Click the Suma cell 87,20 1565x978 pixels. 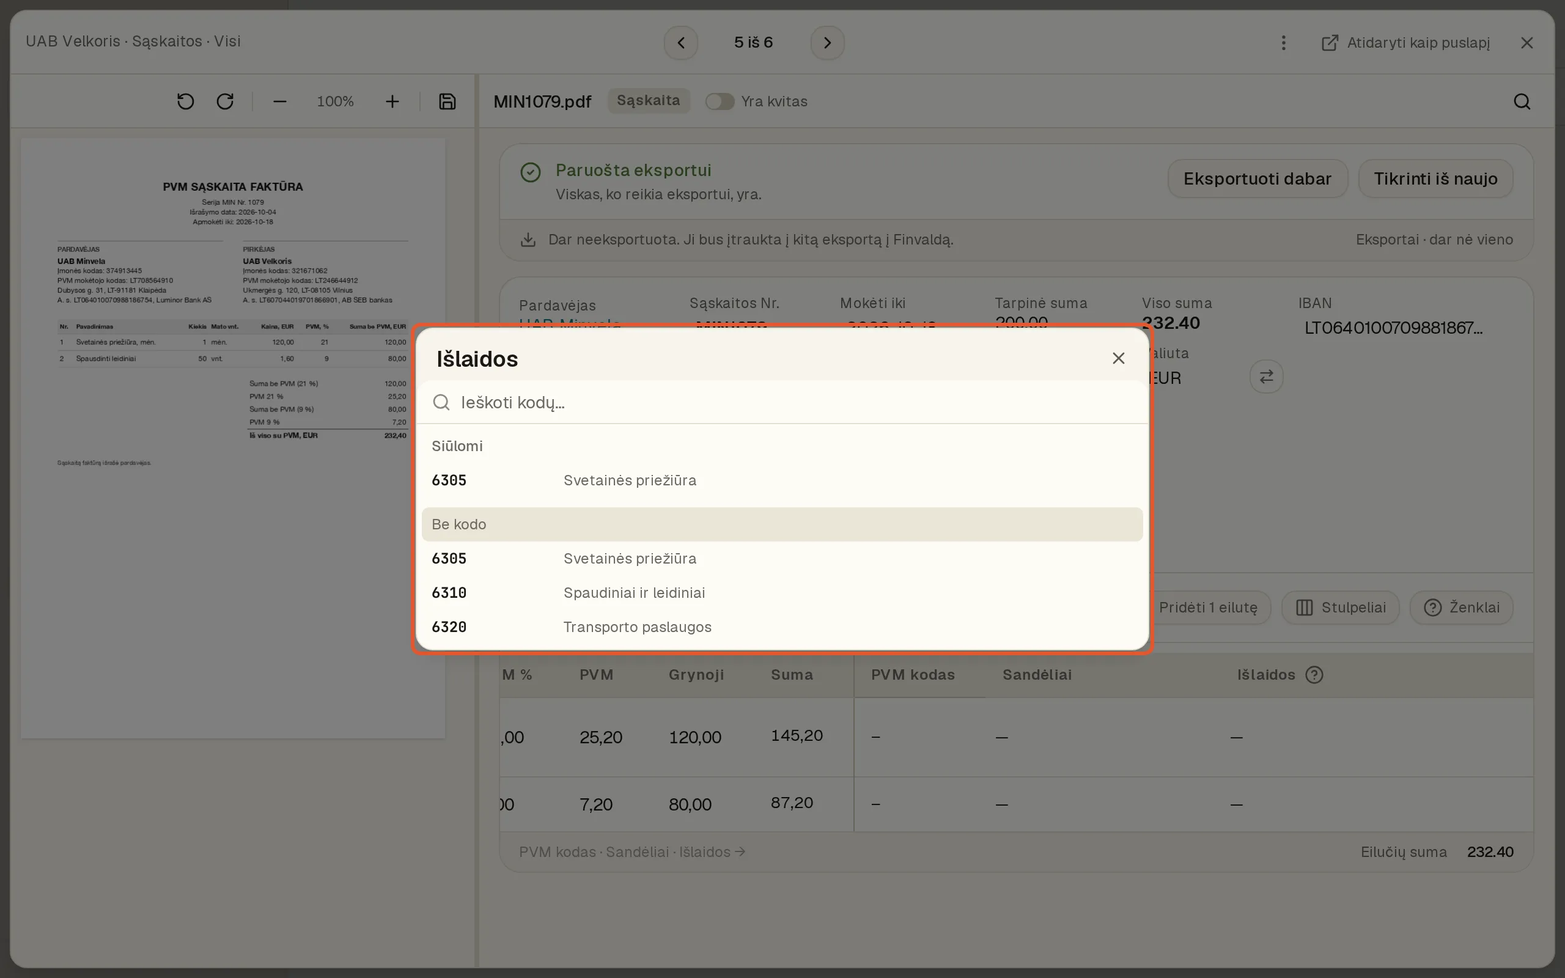(x=792, y=803)
